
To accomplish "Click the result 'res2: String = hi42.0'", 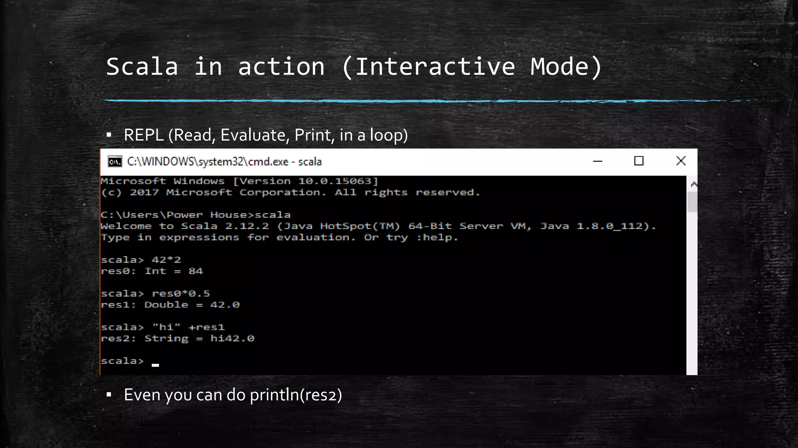I will tap(177, 339).
